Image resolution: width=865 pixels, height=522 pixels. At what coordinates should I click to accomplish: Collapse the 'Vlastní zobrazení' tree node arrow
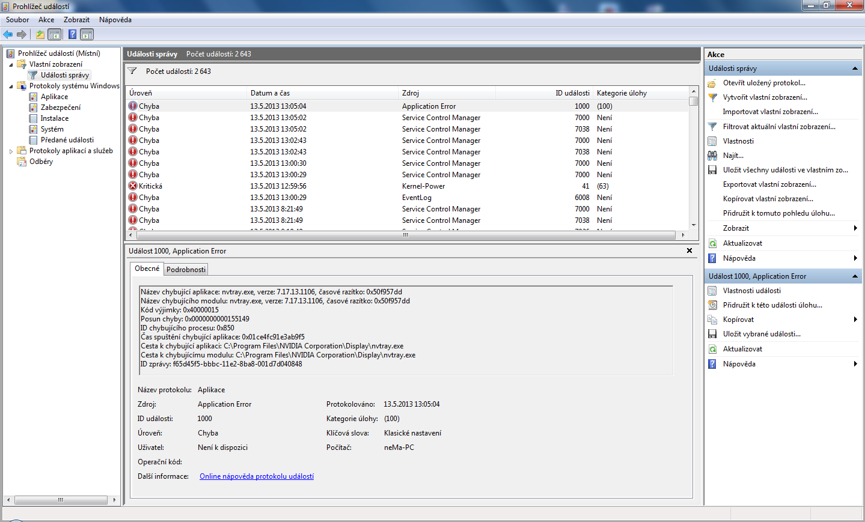coord(11,64)
